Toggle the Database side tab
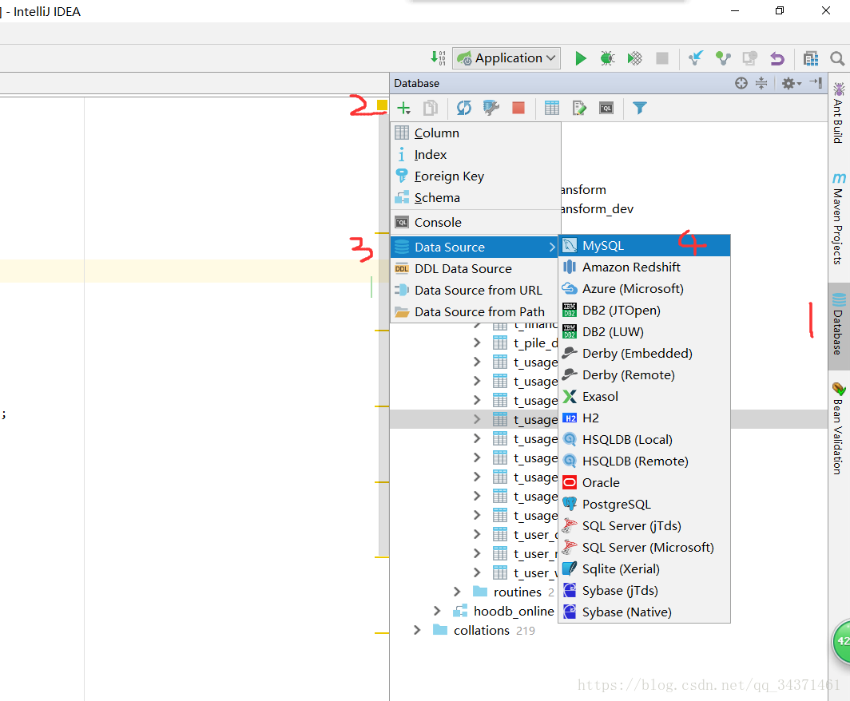This screenshot has height=701, width=850. tap(839, 326)
